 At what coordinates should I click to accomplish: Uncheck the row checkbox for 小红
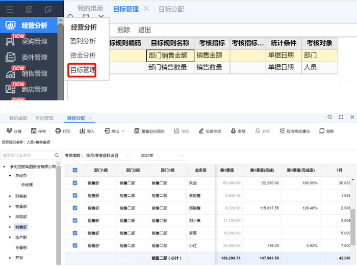pos(75,246)
